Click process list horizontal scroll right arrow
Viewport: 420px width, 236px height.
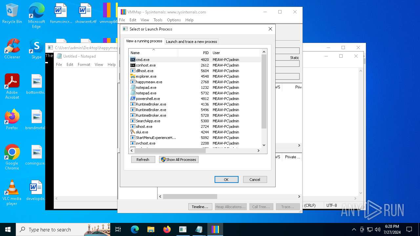258,150
